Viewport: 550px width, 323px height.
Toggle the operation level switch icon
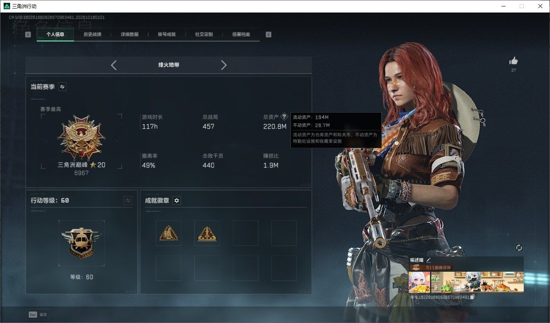pyautogui.click(x=128, y=200)
